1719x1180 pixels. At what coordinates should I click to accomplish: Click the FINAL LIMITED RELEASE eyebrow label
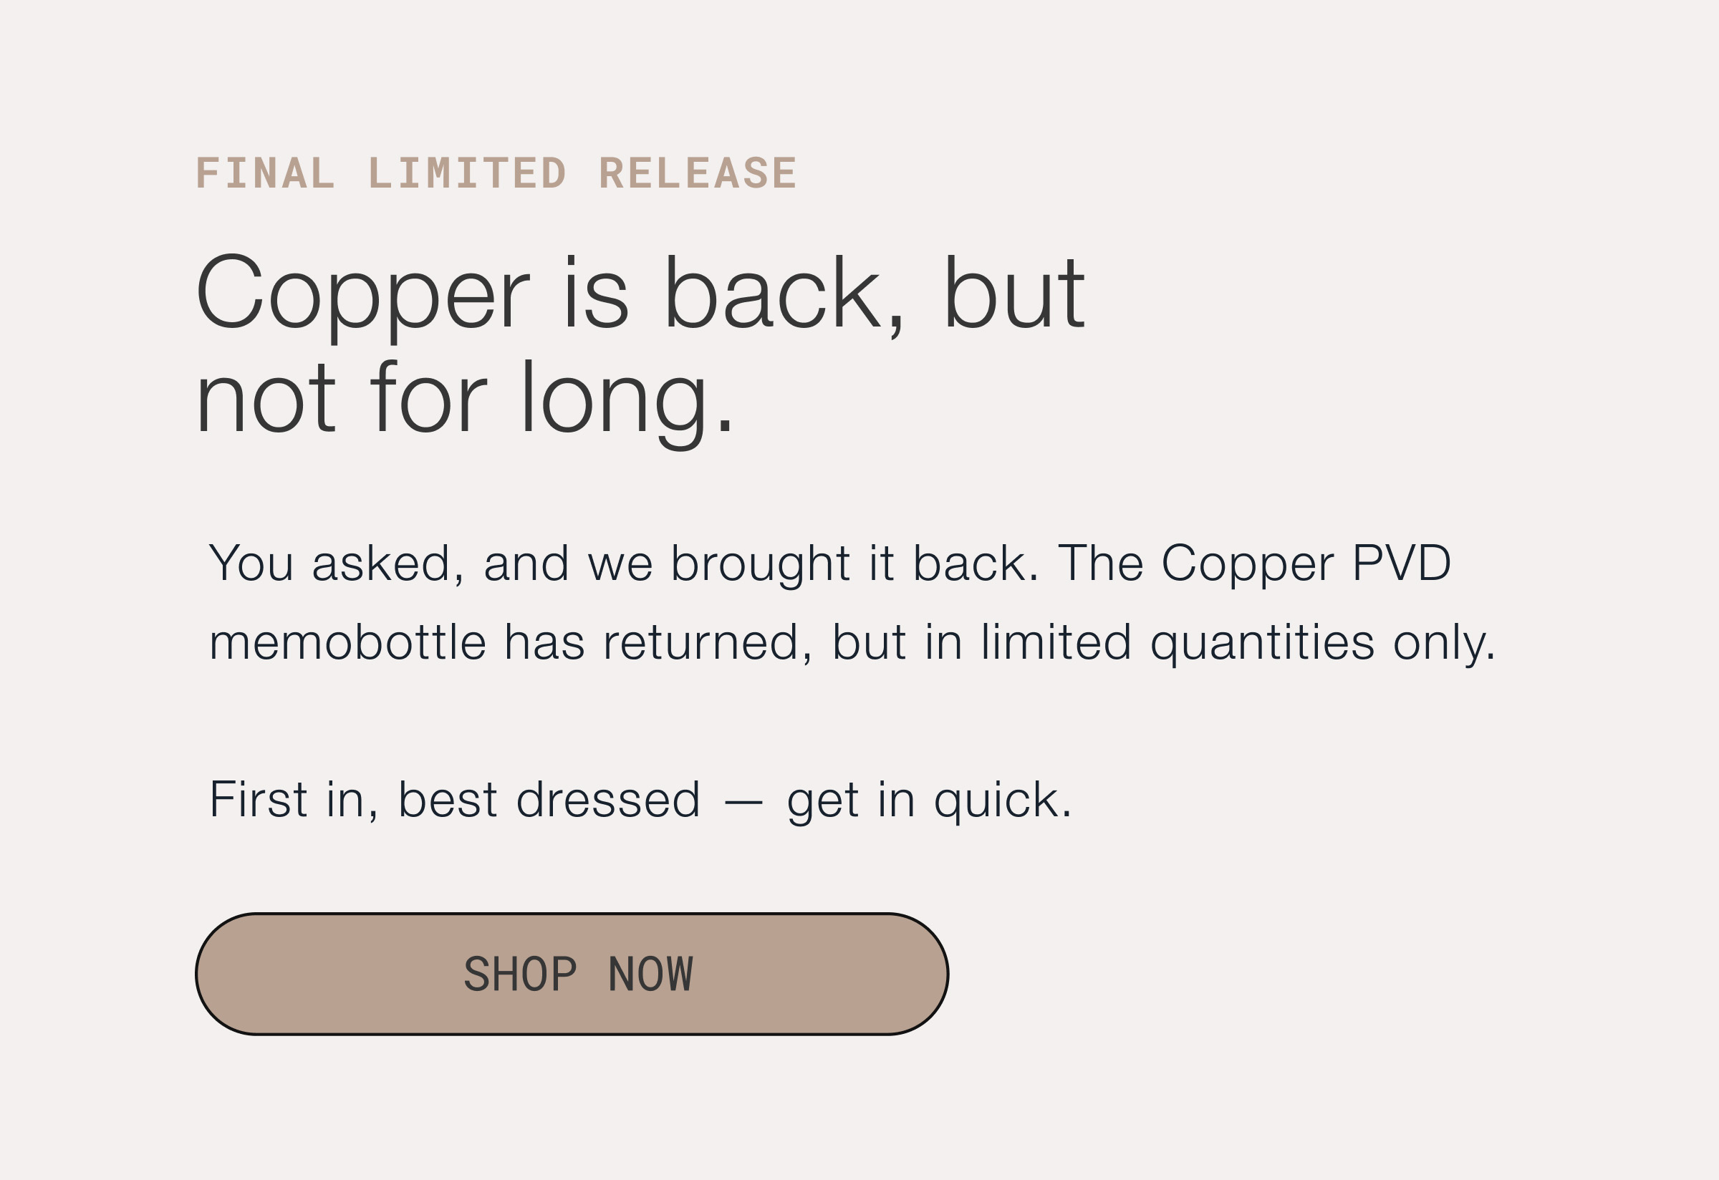[496, 173]
